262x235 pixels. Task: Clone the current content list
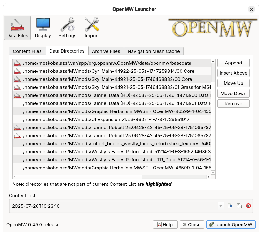(239, 206)
